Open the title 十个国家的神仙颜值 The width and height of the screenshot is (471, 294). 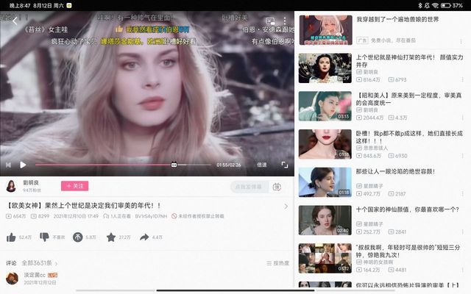pyautogui.click(x=407, y=209)
